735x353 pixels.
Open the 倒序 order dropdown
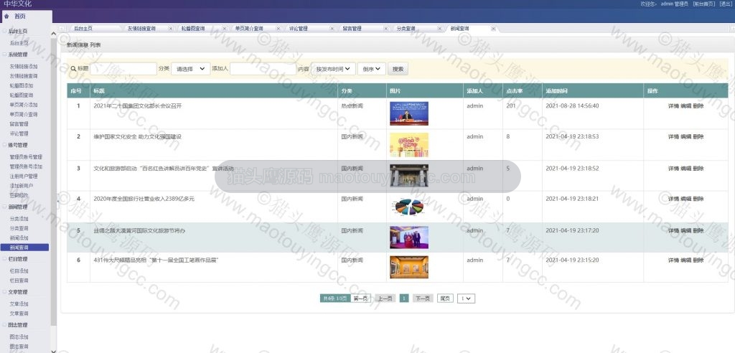(372, 69)
